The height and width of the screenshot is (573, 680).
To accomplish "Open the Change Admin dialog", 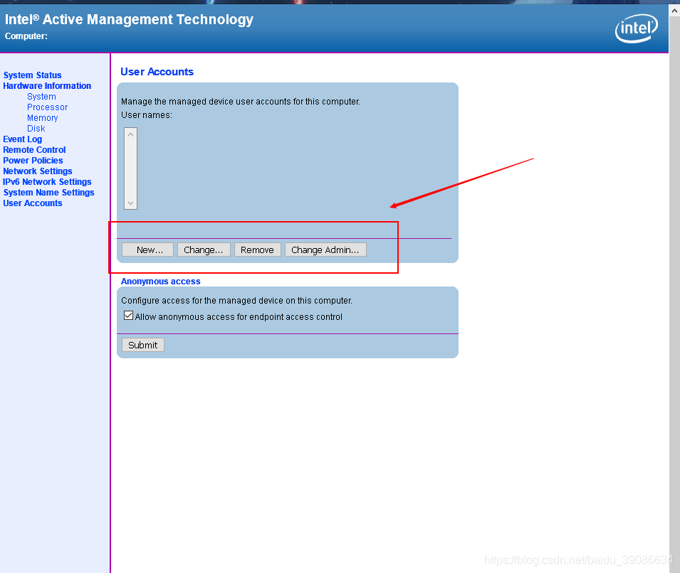I will point(325,249).
